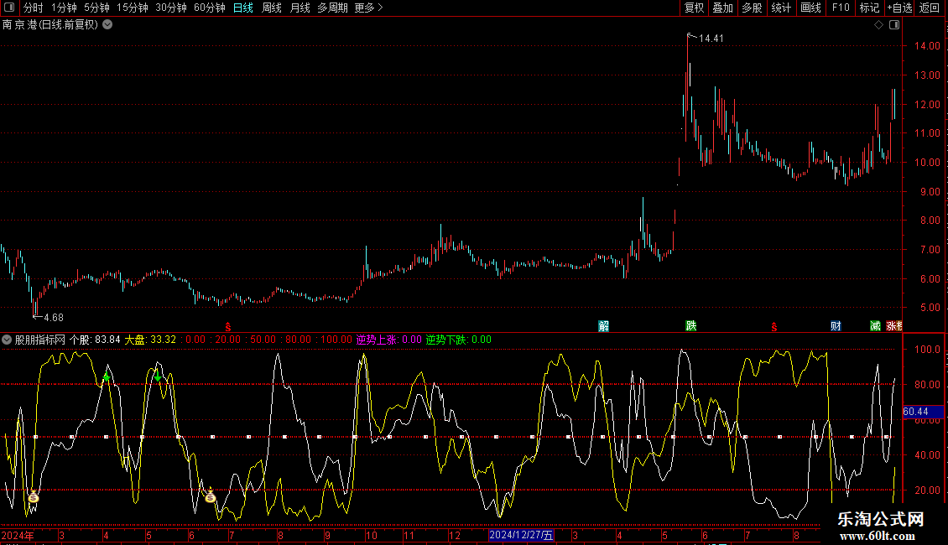Click the money bag icon near month 6
The width and height of the screenshot is (948, 545).
(x=210, y=496)
